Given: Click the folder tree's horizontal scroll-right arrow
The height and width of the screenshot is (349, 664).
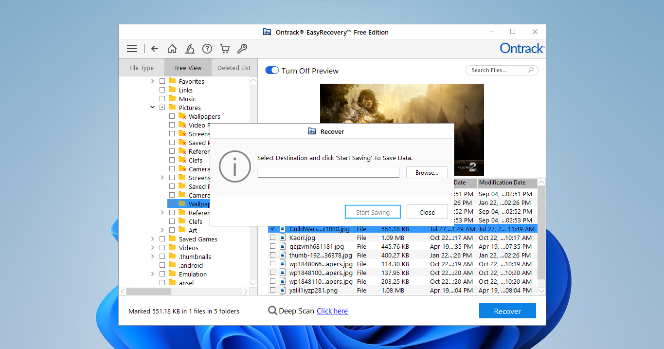Looking at the screenshot, I should pyautogui.click(x=246, y=291).
